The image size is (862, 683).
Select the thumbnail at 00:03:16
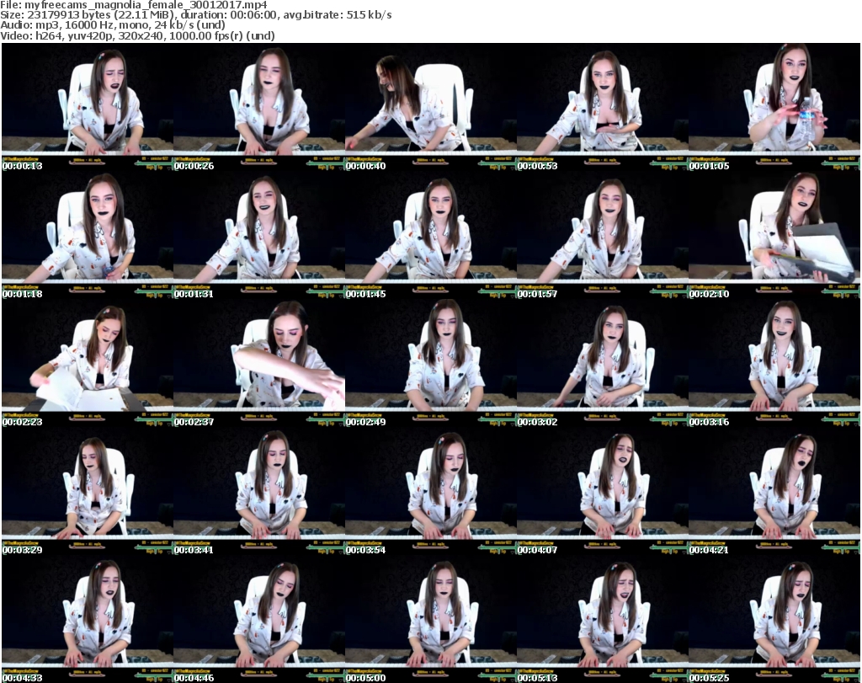pos(774,364)
